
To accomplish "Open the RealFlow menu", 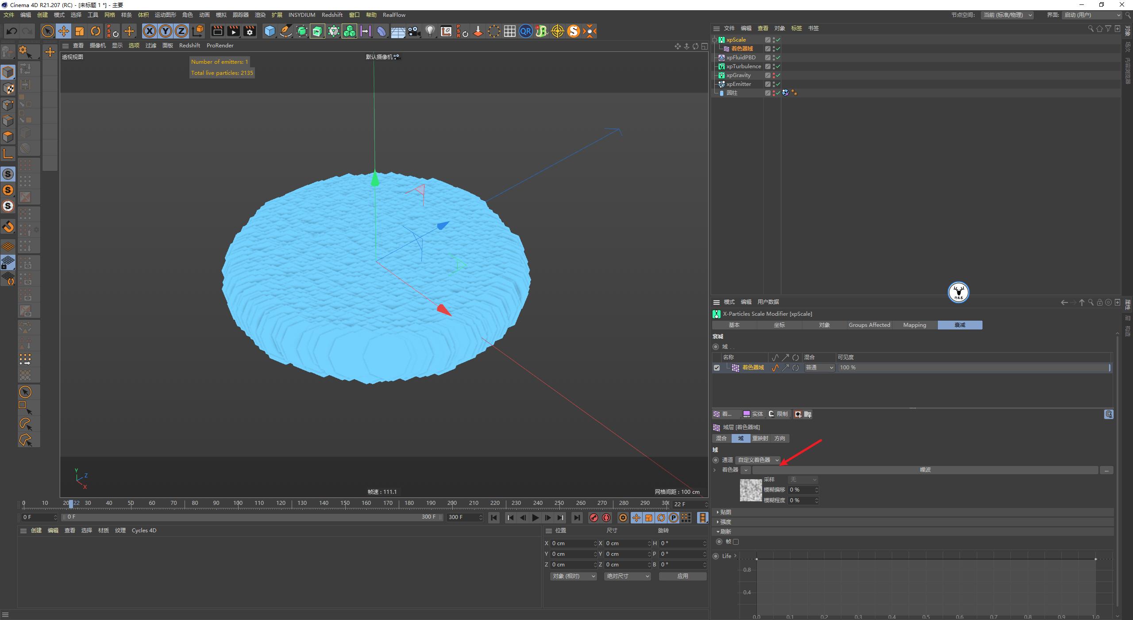I will pos(393,15).
